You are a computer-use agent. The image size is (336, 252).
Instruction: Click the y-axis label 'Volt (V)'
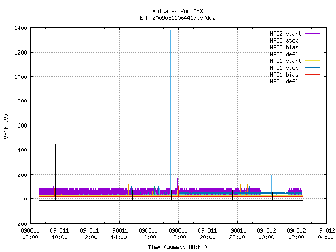[7, 126]
